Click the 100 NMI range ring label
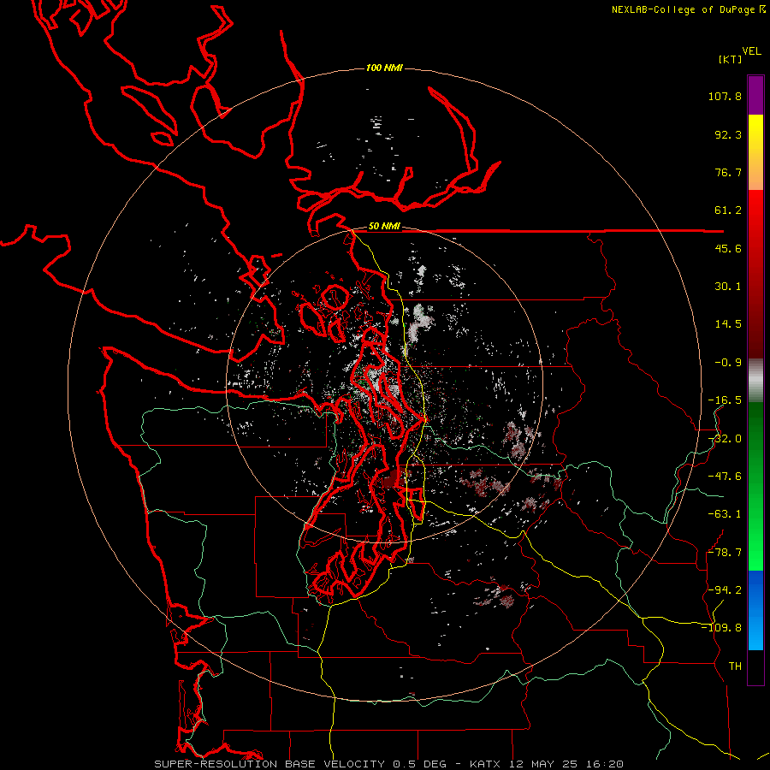The image size is (770, 770). point(384,68)
